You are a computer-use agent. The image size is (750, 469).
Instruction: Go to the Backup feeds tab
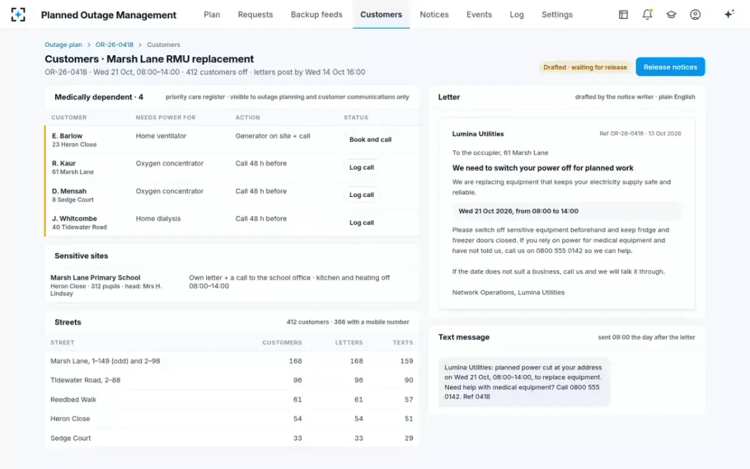point(316,14)
